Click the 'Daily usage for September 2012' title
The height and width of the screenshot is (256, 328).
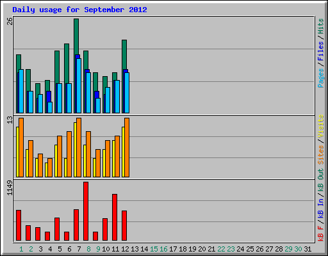point(79,10)
